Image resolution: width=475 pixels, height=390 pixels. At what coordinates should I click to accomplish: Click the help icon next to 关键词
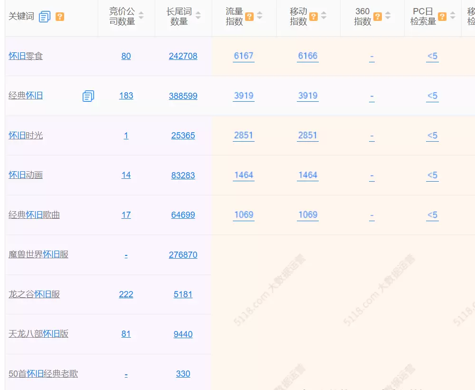point(60,17)
